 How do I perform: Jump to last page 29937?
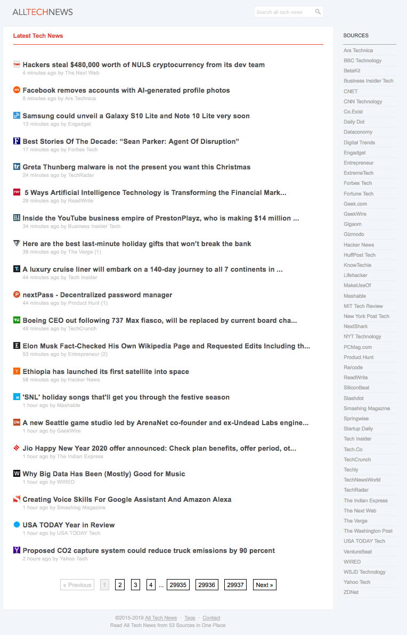[x=235, y=585]
